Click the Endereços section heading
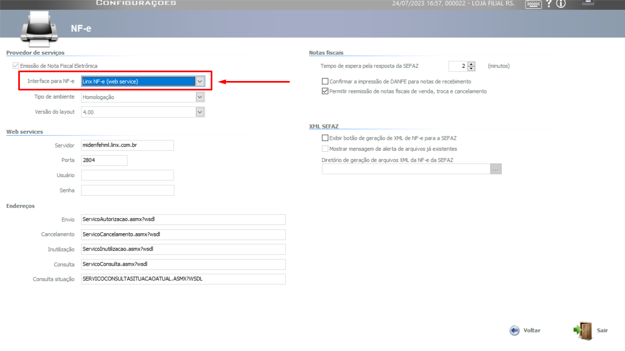This screenshot has width=625, height=351. click(21, 206)
